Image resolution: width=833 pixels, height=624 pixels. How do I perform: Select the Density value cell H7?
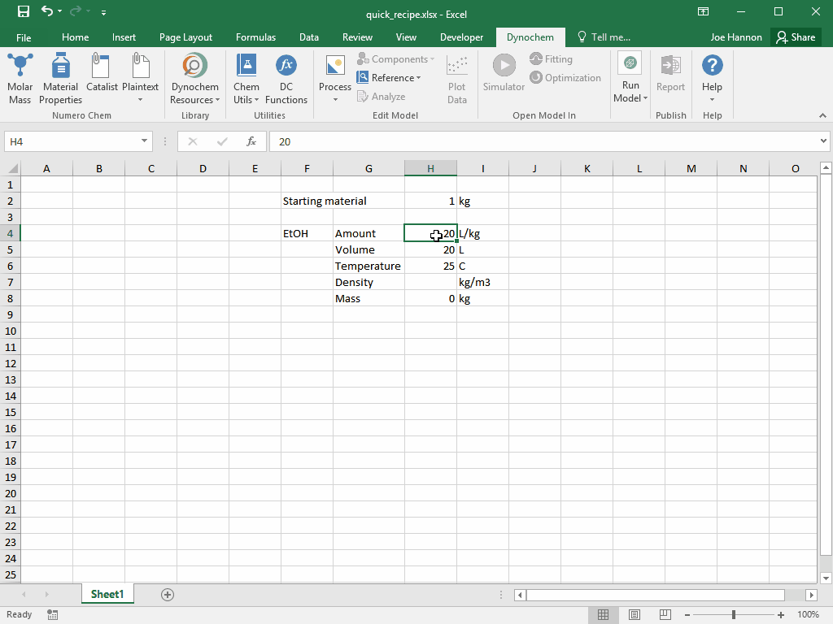(430, 283)
